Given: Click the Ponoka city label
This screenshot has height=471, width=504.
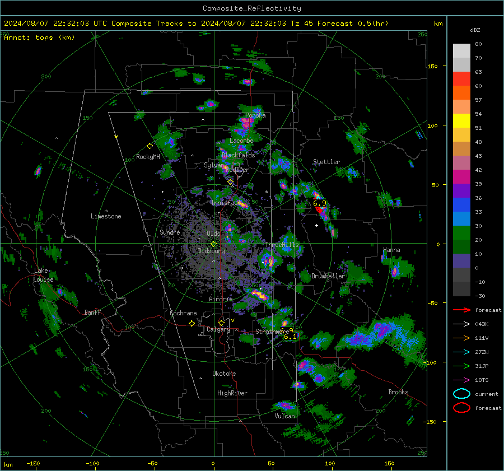Looking at the screenshot, I should (x=255, y=115).
